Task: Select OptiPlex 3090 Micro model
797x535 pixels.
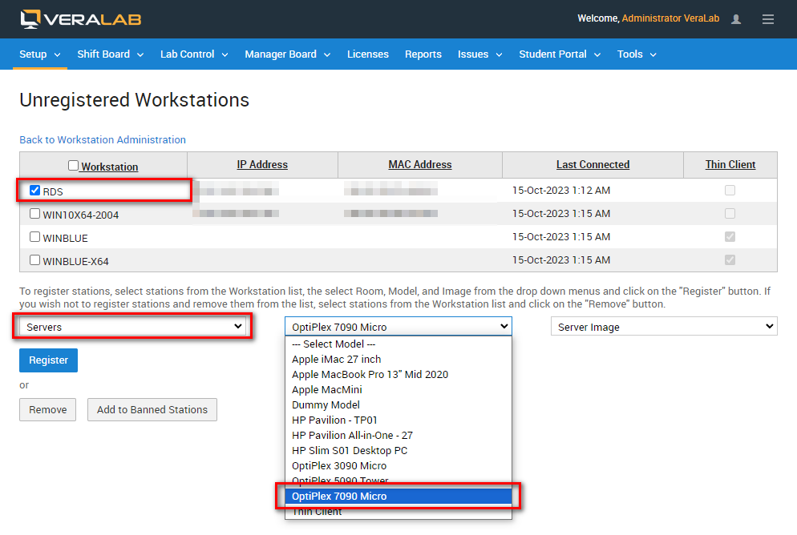Action: (x=398, y=466)
